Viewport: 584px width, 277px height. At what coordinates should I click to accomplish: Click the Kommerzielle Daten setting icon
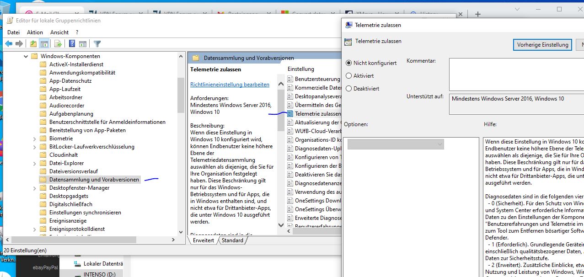point(290,88)
